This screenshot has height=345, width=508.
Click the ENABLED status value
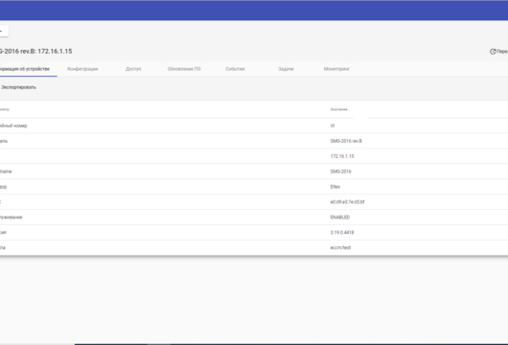pyautogui.click(x=340, y=218)
